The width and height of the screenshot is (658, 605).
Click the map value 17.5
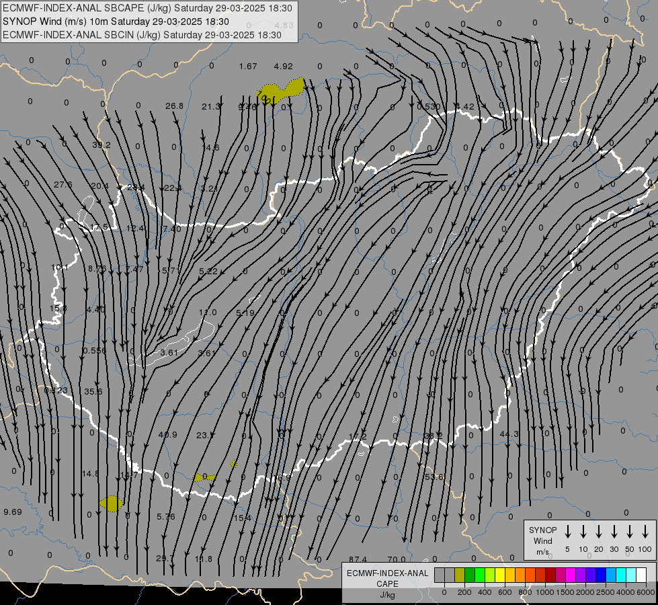pyautogui.click(x=99, y=227)
